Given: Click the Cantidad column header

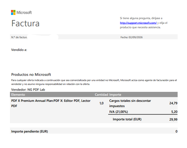Looking at the screenshot, I should [x=101, y=95].
